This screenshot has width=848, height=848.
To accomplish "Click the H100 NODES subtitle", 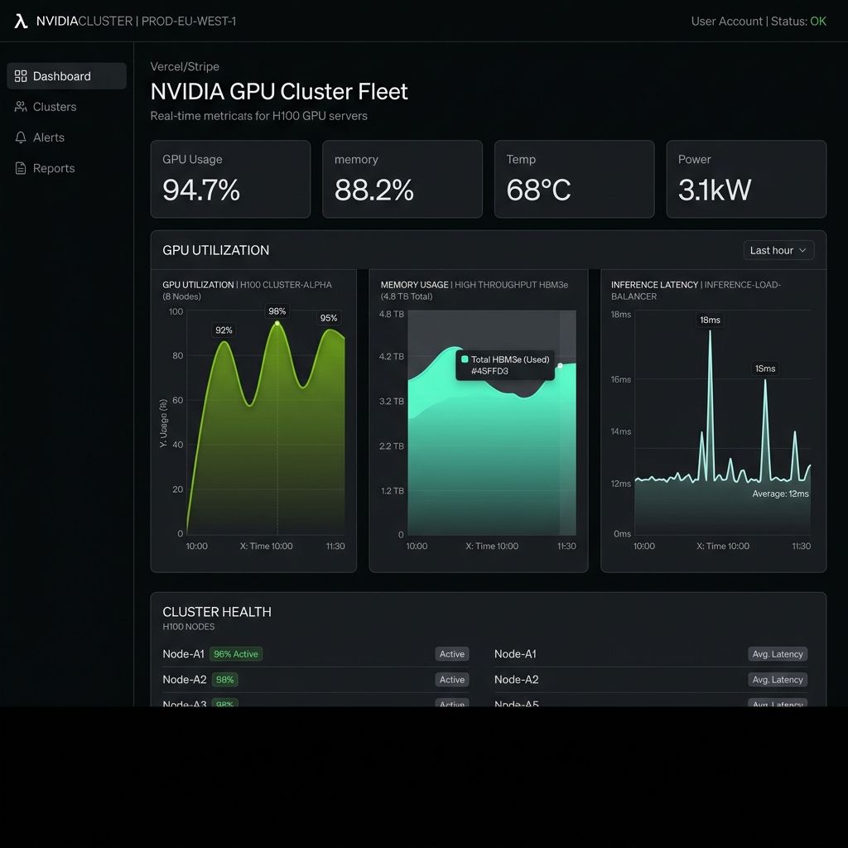I will [x=188, y=627].
